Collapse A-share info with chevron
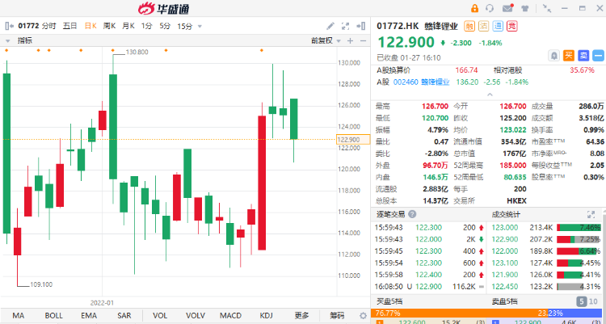 click(x=490, y=94)
